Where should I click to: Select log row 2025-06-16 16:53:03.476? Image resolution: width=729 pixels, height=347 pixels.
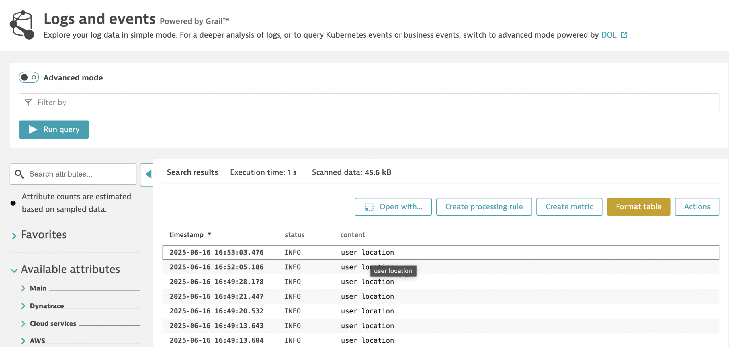coord(441,253)
